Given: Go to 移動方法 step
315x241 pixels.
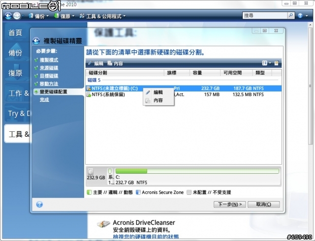Looking at the screenshot, I should [49, 84].
